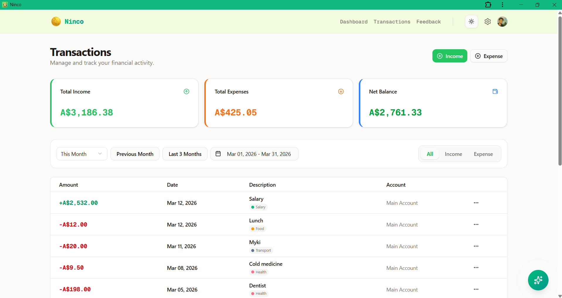Open user profile avatar

pyautogui.click(x=502, y=21)
